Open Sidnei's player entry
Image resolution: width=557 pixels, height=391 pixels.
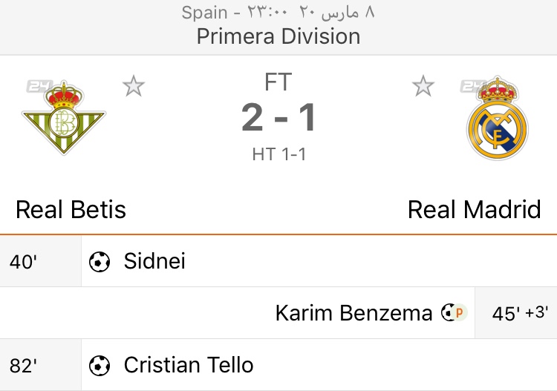tap(154, 261)
